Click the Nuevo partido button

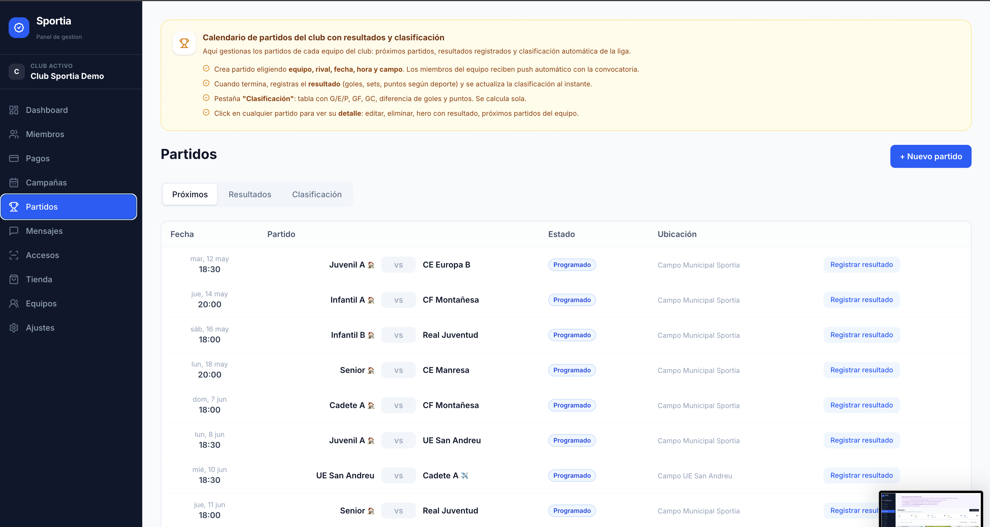pos(930,156)
